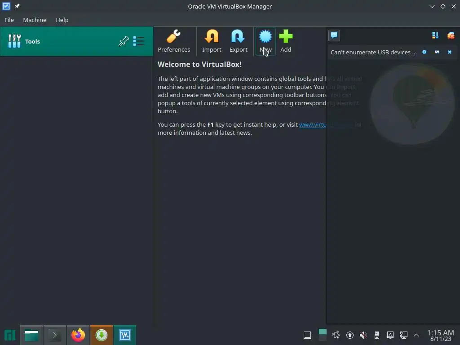Select the "Can't enumerate USB devices" message
This screenshot has width=460, height=345.
click(x=373, y=52)
